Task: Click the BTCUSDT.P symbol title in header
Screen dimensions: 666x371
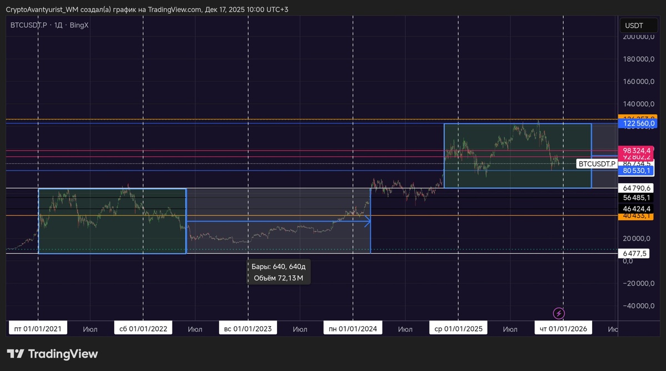Action: point(29,25)
